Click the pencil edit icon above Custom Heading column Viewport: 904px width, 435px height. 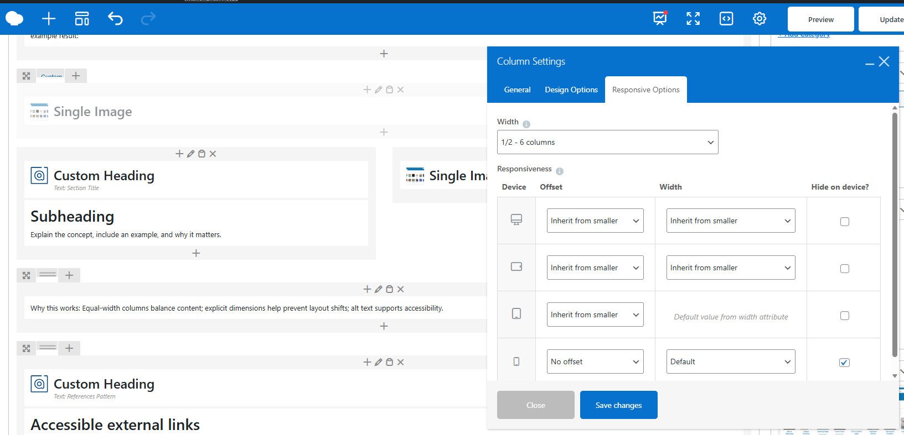(x=190, y=154)
